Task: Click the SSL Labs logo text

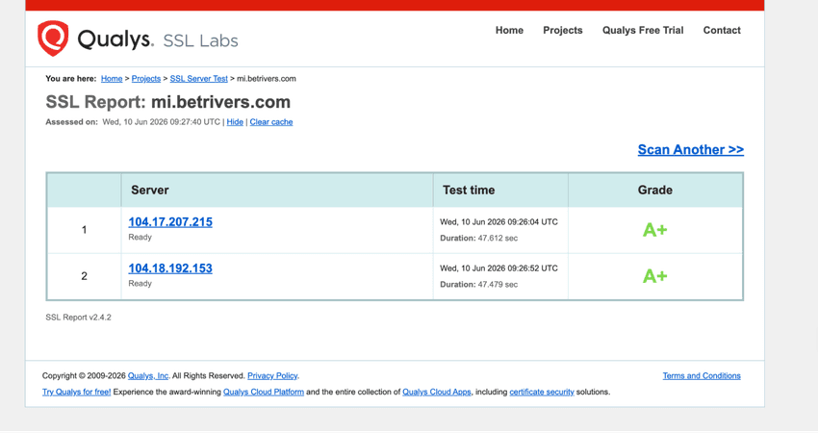Action: click(x=200, y=40)
